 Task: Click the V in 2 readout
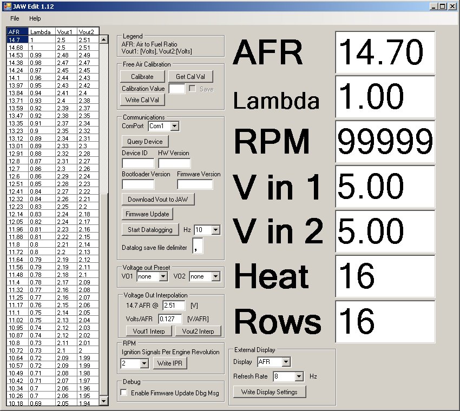pos(385,231)
